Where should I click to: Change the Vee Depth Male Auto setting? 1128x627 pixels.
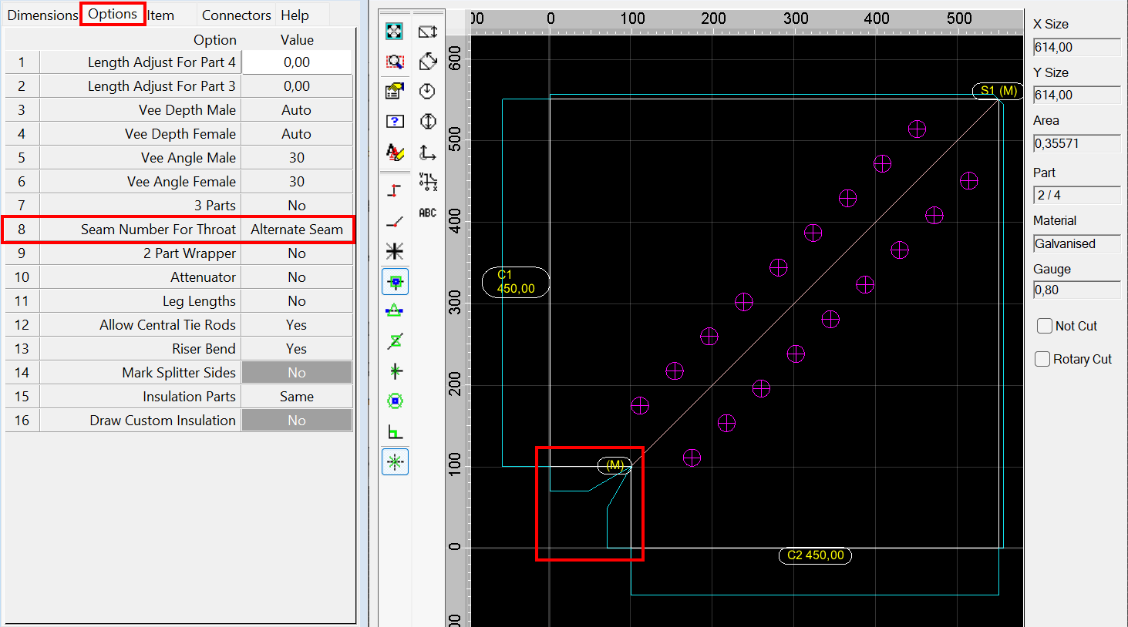297,109
